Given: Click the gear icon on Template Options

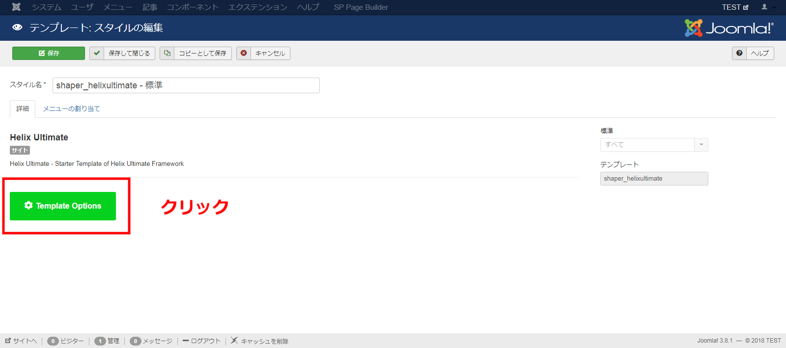Looking at the screenshot, I should pyautogui.click(x=28, y=205).
